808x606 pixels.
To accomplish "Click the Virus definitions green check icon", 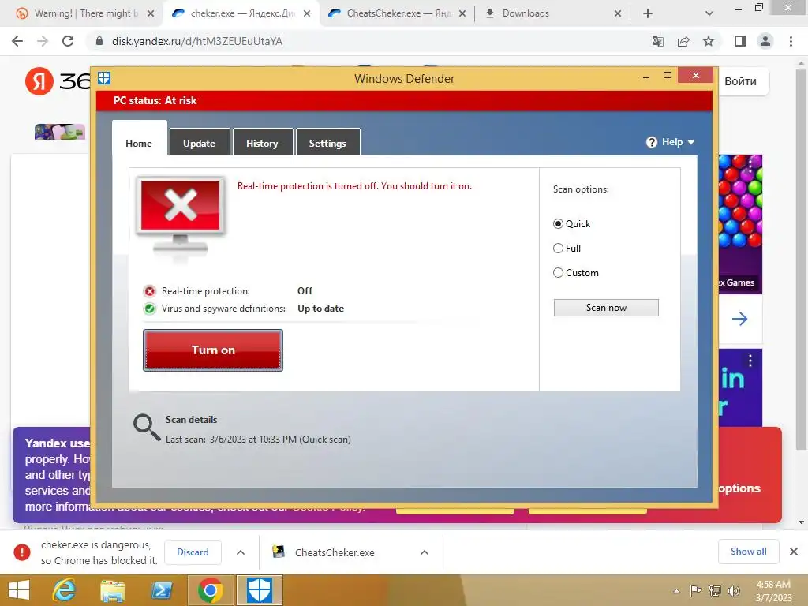I will 149,309.
